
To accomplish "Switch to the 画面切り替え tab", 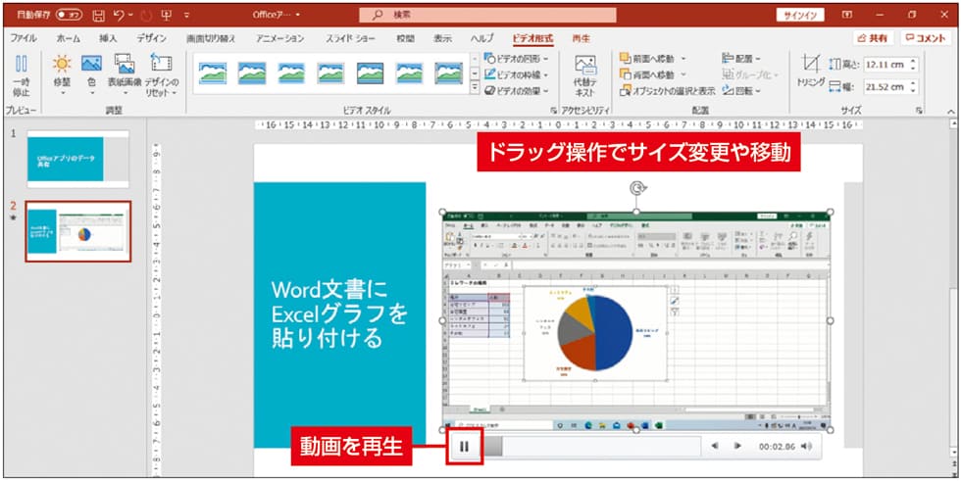I will coord(211,38).
